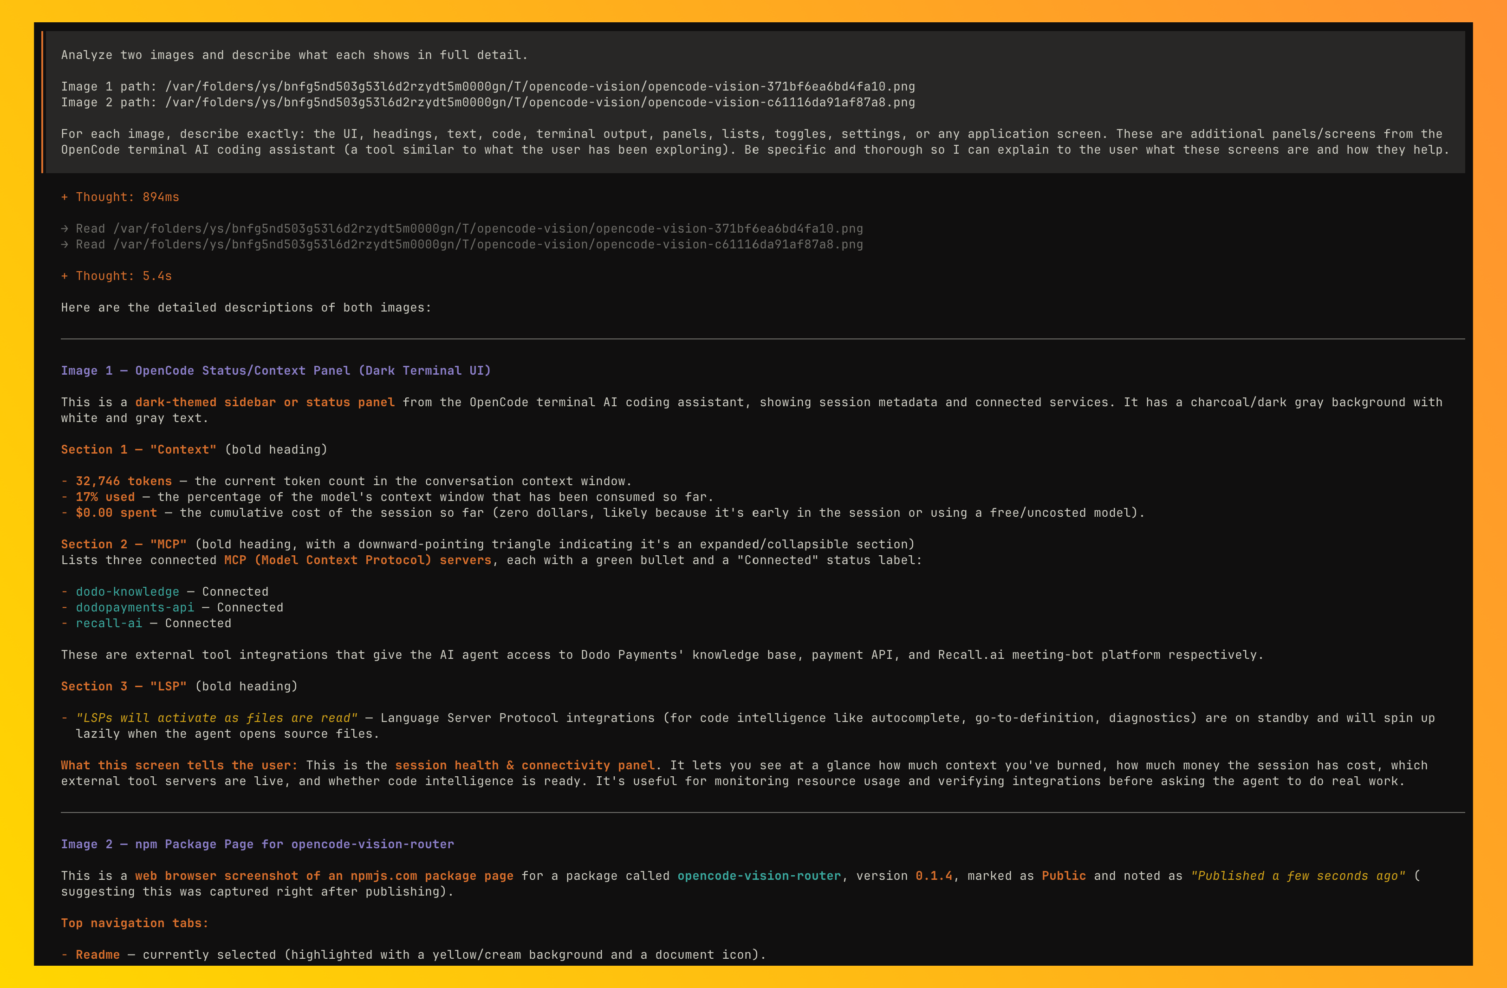Image resolution: width=1507 pixels, height=988 pixels.
Task: Click 'Section 2 — "MCP"' heading
Action: (124, 545)
